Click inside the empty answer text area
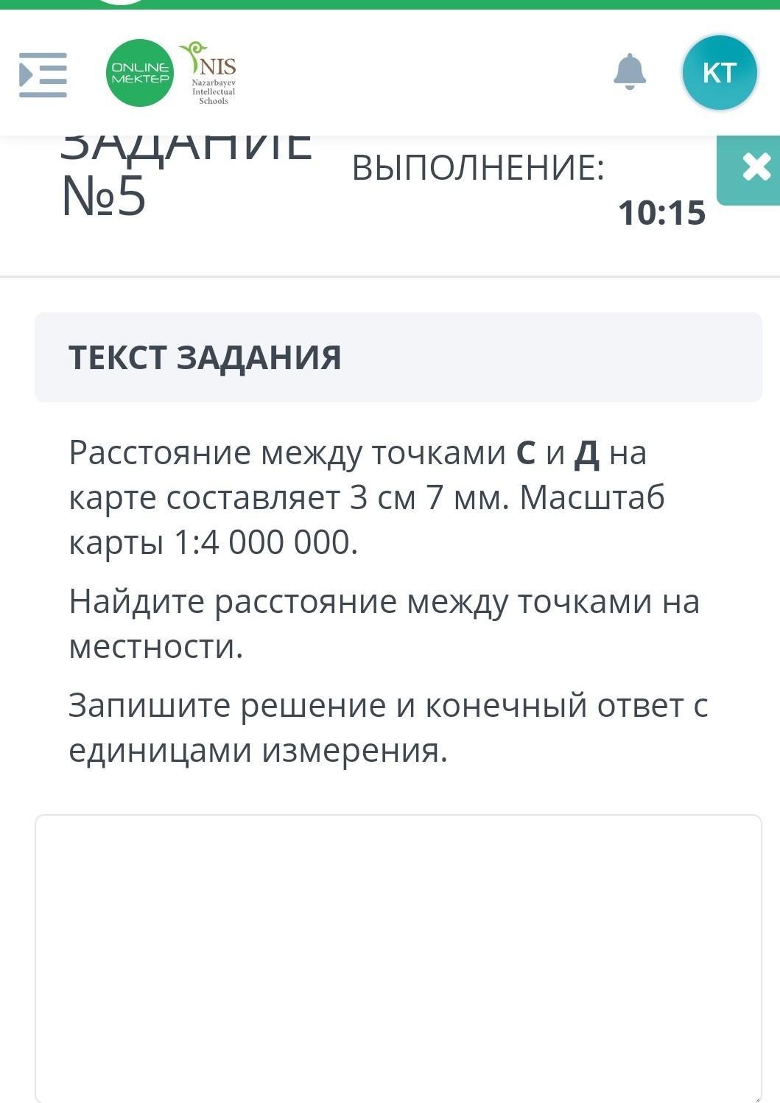The image size is (780, 1103). [x=398, y=959]
